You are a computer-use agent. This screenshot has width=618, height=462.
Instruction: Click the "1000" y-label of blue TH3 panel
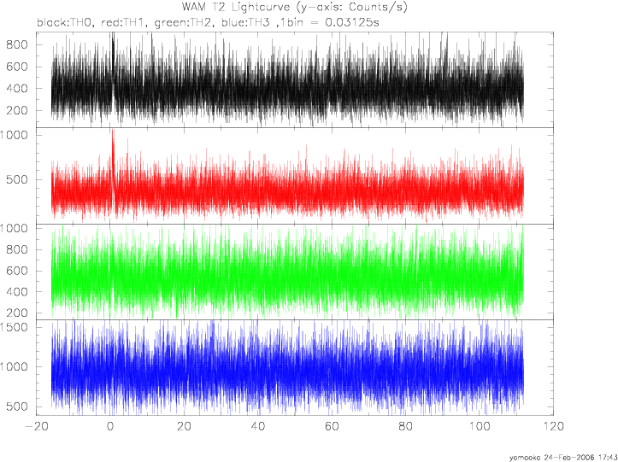14,367
